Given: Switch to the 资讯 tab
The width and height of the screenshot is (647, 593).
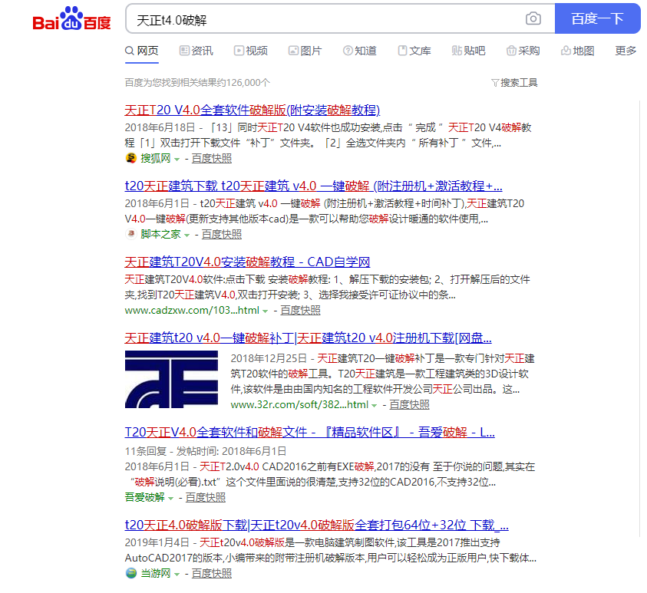Looking at the screenshot, I should pos(196,51).
